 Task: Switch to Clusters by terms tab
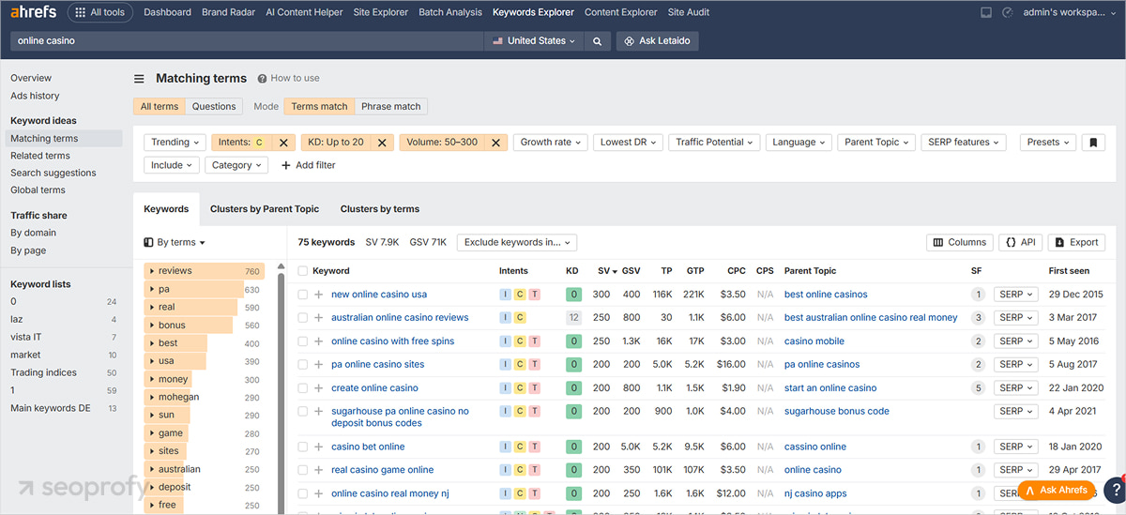pyautogui.click(x=380, y=209)
